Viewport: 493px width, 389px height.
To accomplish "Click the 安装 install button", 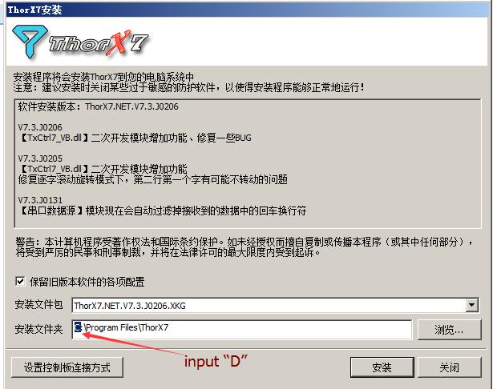I will tap(382, 367).
